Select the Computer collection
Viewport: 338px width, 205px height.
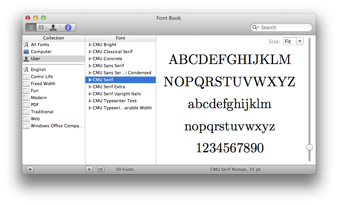41,52
